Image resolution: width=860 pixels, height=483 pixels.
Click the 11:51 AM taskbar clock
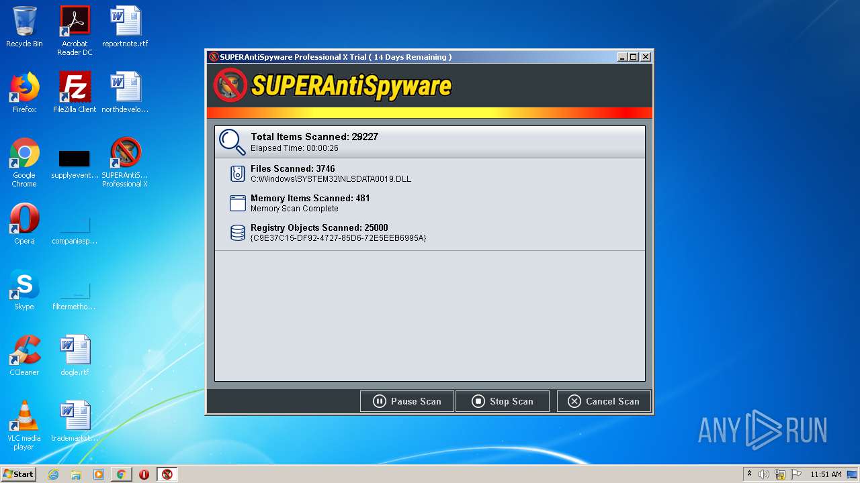826,474
